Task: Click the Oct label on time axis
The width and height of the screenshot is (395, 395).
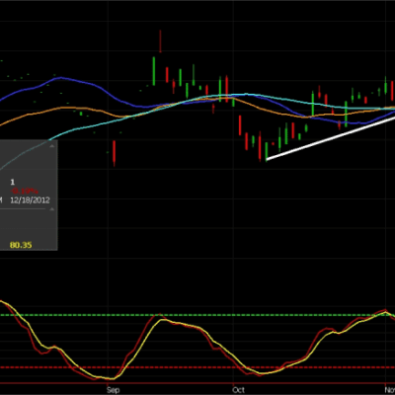Action: point(238,390)
